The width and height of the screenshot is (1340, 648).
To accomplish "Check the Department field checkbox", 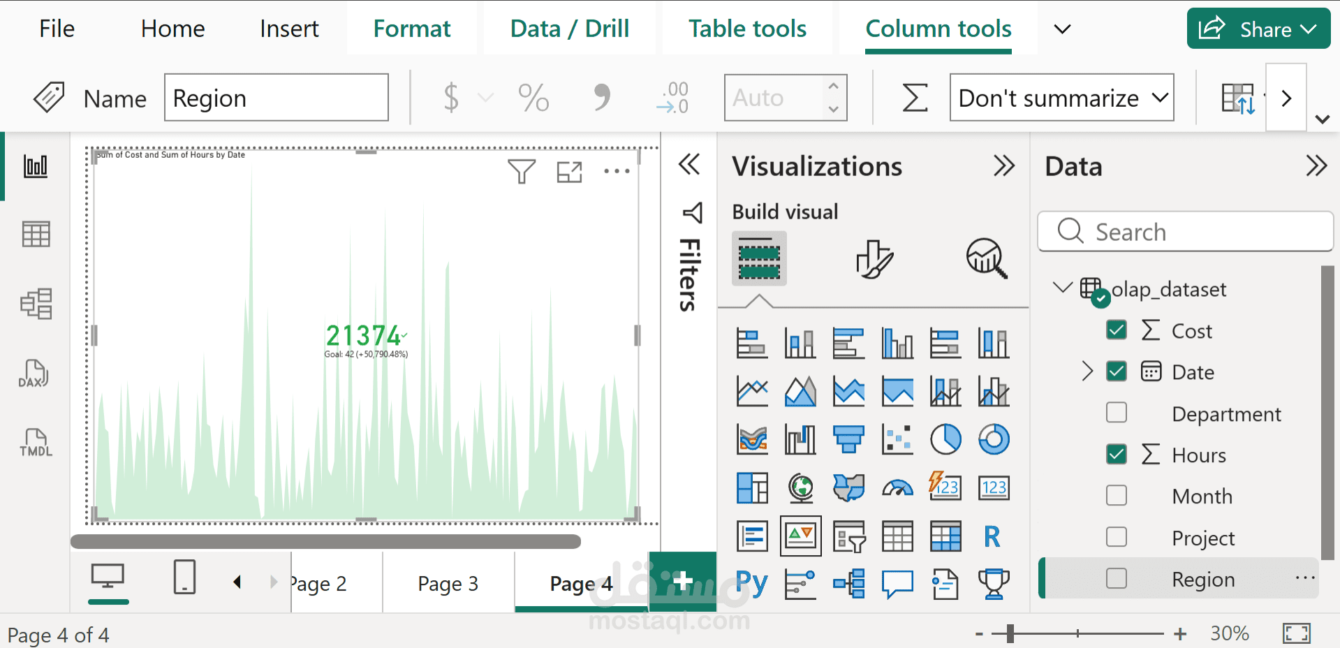I will [1116, 413].
